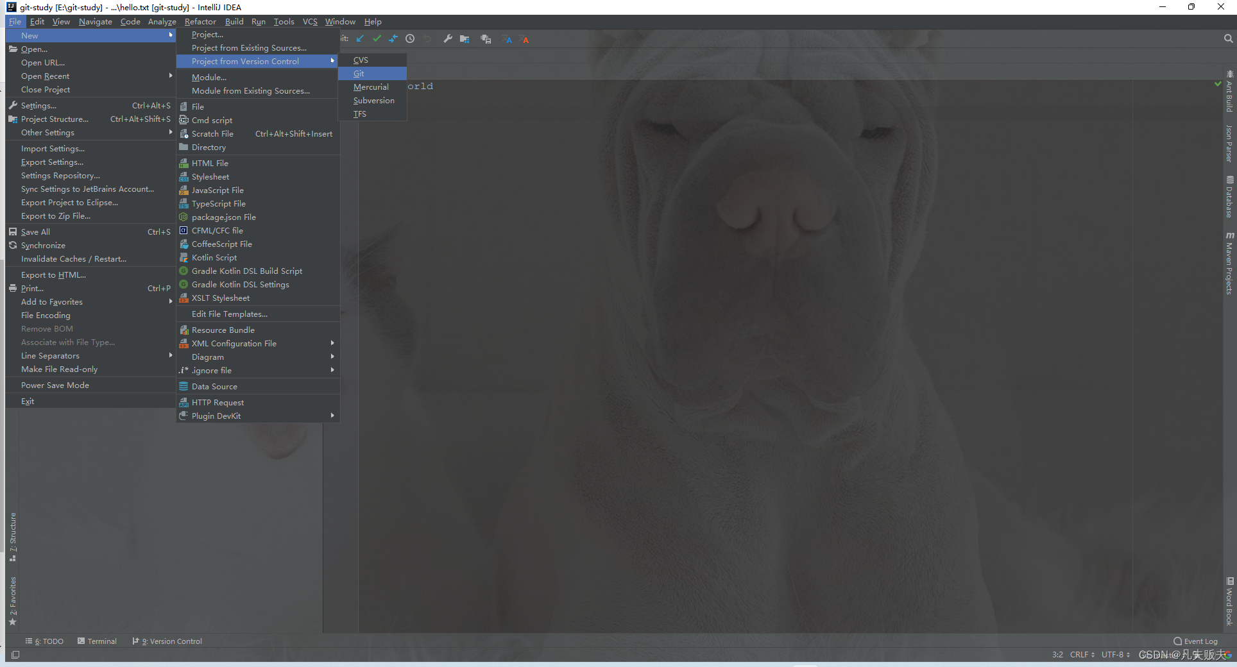Open the Favorites tool window
Image resolution: width=1237 pixels, height=667 pixels.
(x=13, y=602)
